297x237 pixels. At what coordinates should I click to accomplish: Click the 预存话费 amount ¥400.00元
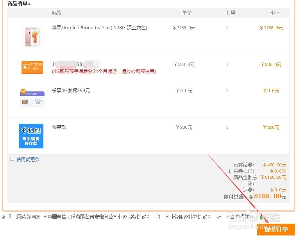click(x=274, y=165)
